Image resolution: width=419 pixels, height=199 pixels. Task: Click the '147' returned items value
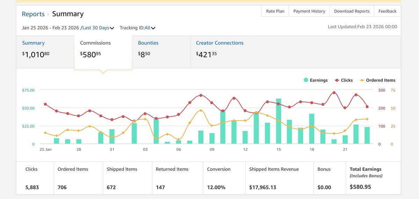coord(160,187)
